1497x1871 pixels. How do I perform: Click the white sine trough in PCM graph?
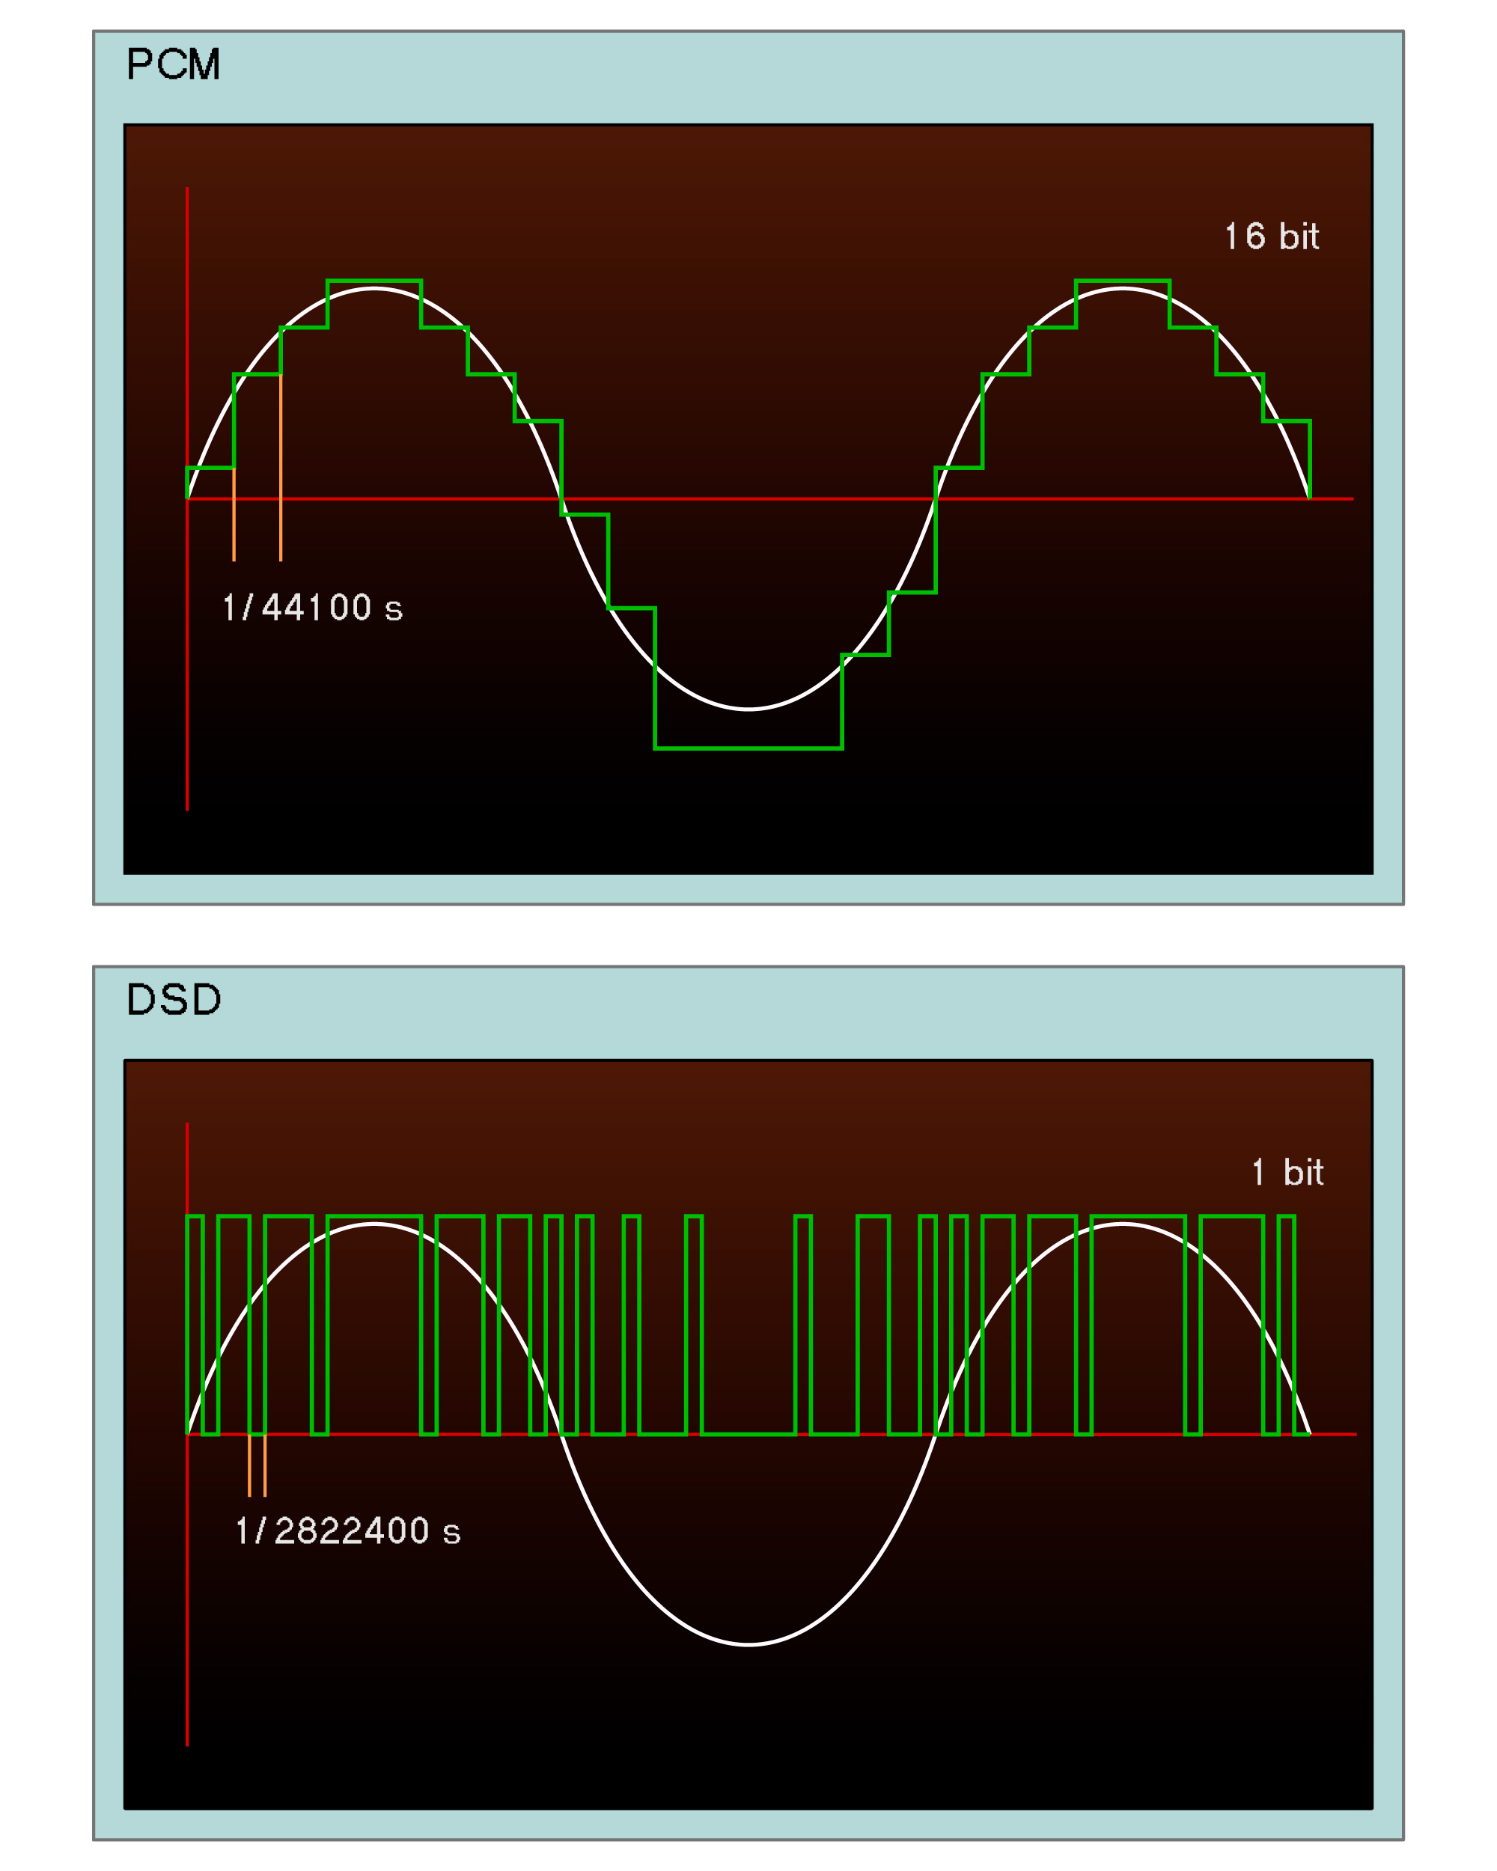click(x=748, y=709)
